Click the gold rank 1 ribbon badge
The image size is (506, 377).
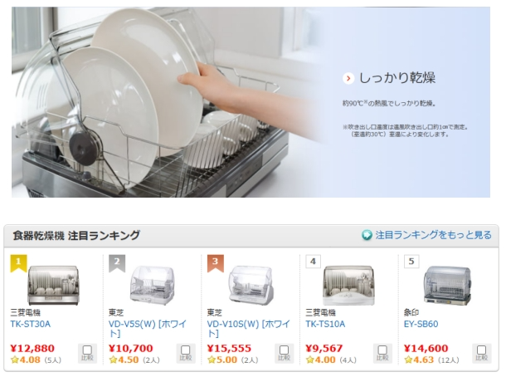tap(18, 263)
